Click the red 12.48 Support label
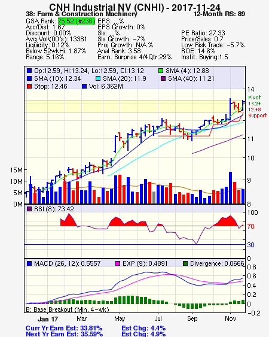269x337 pixels. coord(257,113)
